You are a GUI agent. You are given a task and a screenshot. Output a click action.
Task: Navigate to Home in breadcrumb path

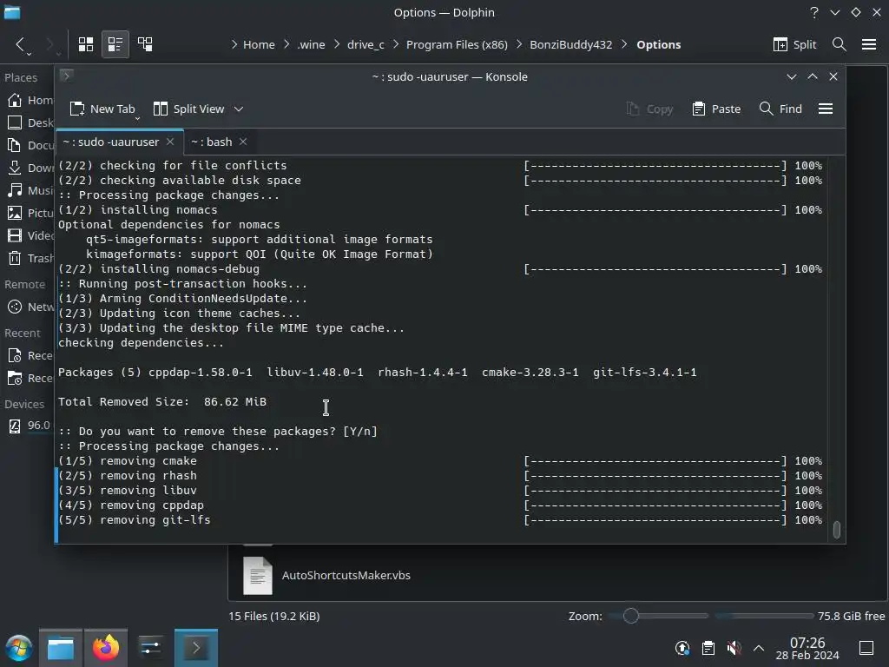point(259,44)
